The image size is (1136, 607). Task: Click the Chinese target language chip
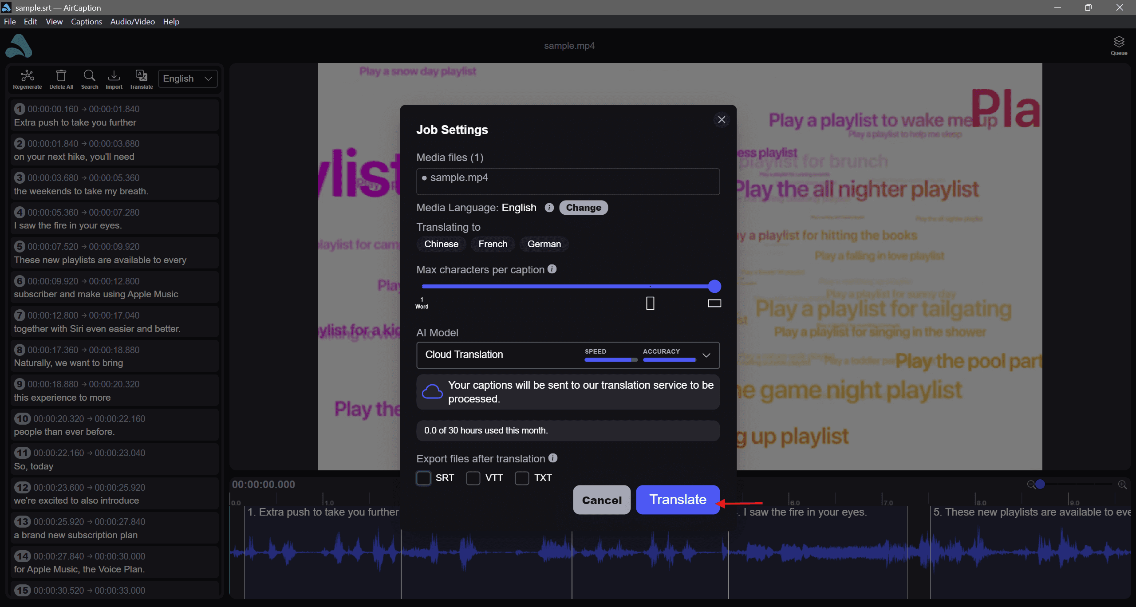[441, 244]
